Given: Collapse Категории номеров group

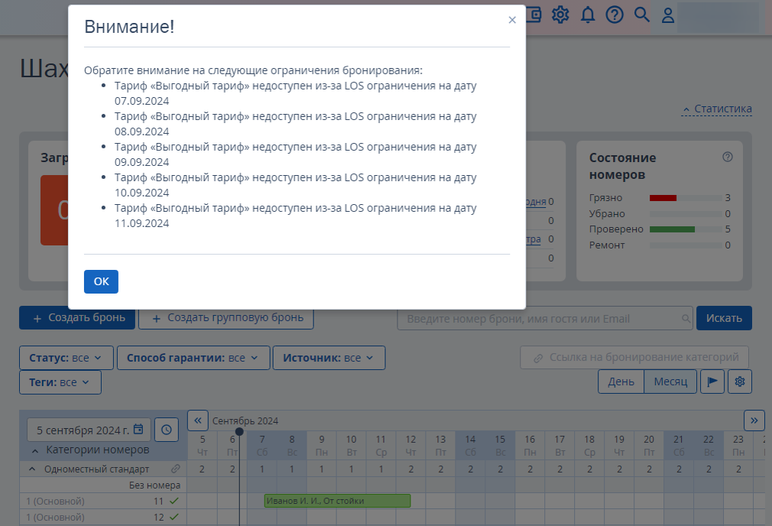Looking at the screenshot, I should (x=35, y=450).
